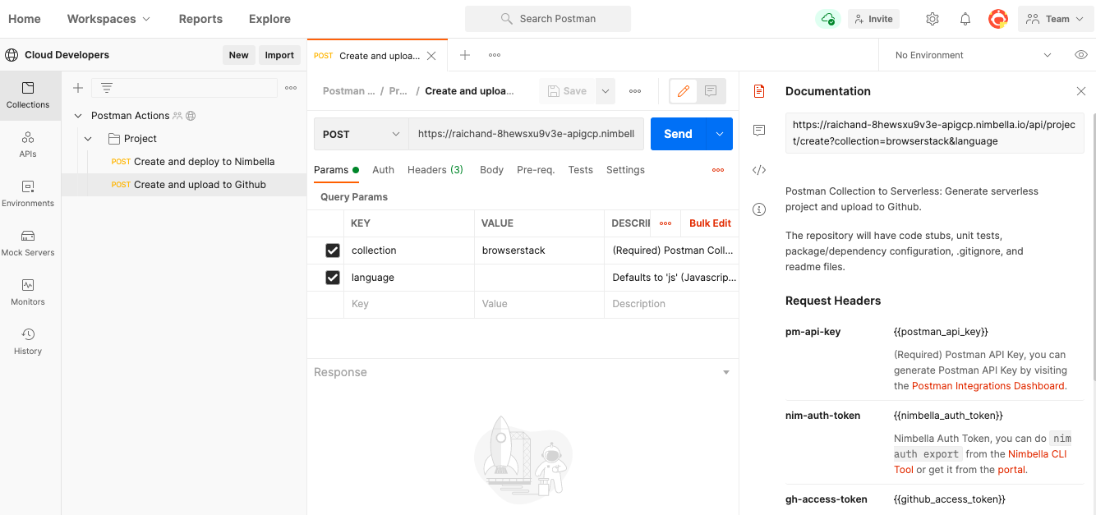This screenshot has width=1096, height=515.
Task: Select the Documentation icon in right sidebar
Action: pos(759,91)
